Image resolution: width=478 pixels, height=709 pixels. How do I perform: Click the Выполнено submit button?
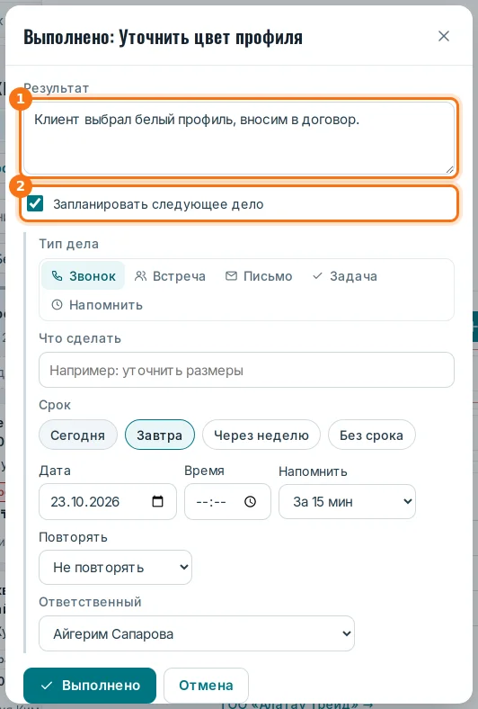90,685
